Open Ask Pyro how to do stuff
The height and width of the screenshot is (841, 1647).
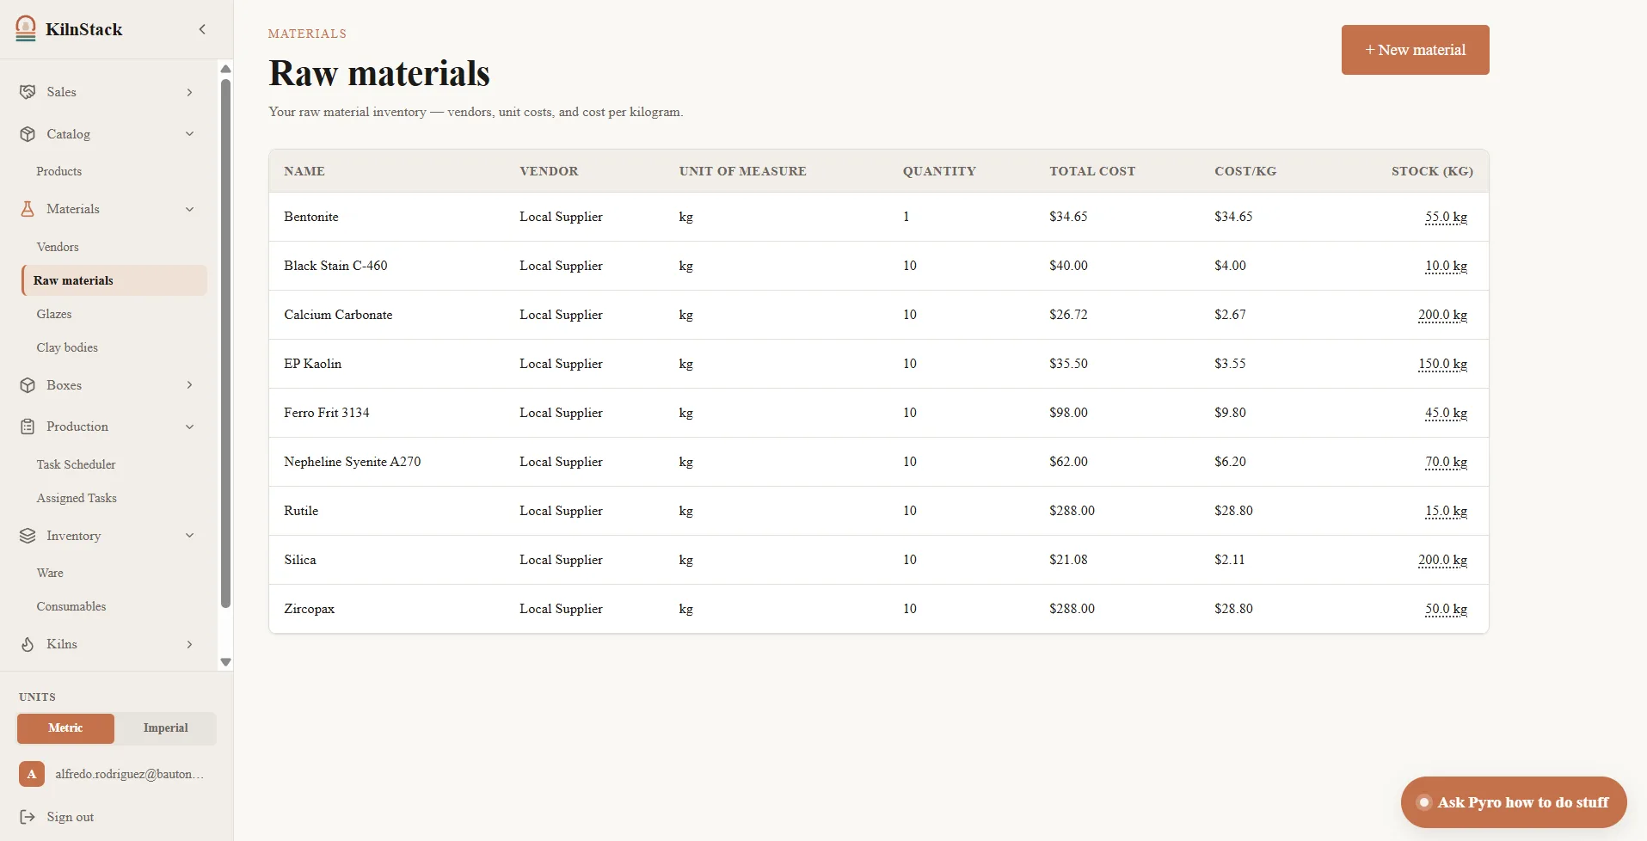click(x=1513, y=802)
